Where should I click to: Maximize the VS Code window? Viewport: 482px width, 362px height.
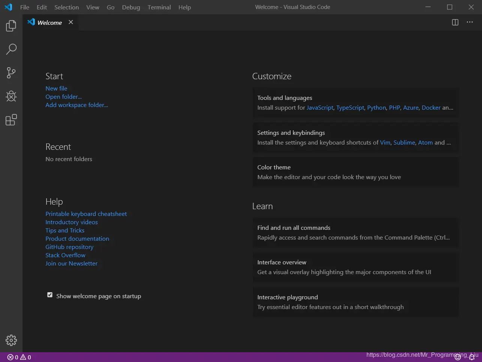pos(450,7)
